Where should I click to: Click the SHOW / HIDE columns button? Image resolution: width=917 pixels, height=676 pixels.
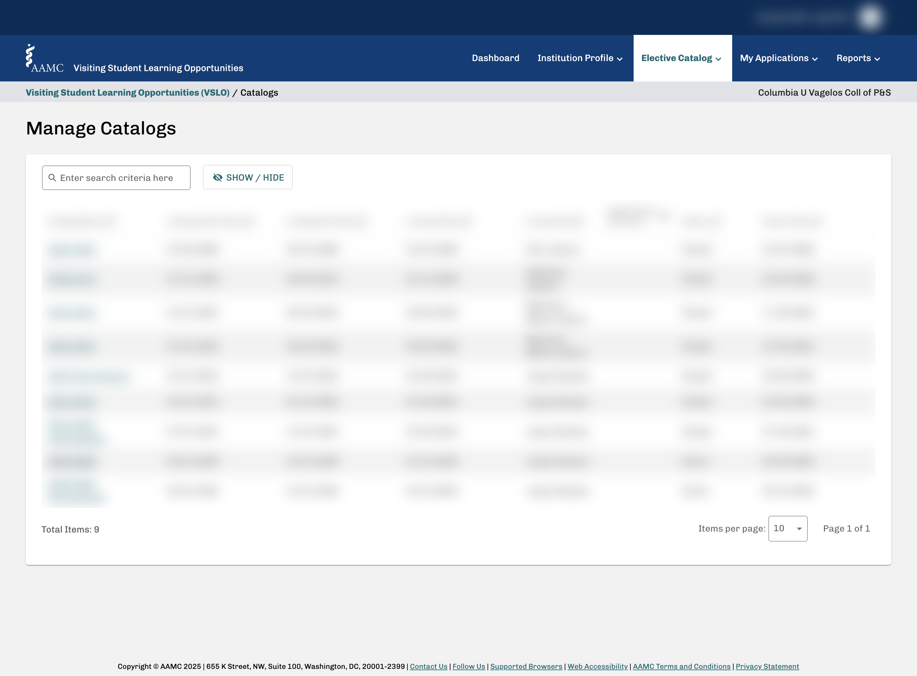point(248,177)
